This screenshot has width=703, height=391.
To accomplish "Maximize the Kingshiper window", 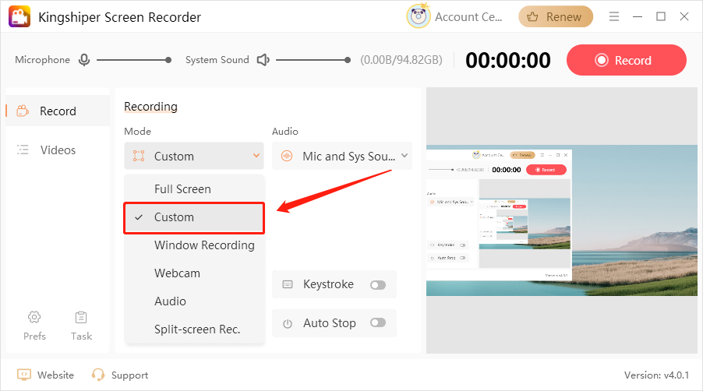I will [660, 16].
